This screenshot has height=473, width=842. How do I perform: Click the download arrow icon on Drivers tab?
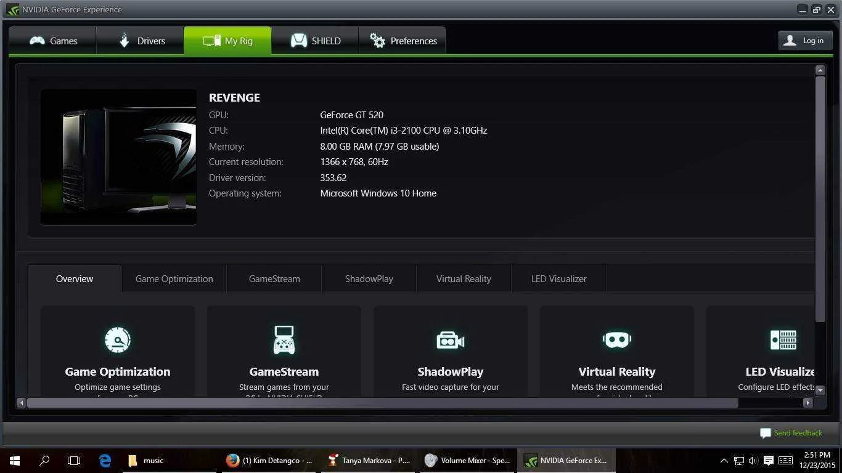click(x=124, y=41)
